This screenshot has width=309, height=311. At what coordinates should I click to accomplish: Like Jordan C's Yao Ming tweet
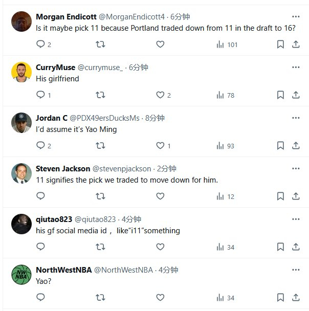click(x=160, y=146)
